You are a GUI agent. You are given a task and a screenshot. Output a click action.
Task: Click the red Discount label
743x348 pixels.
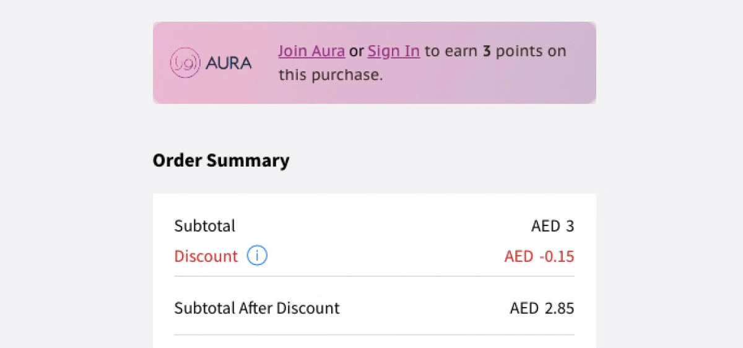tap(206, 256)
